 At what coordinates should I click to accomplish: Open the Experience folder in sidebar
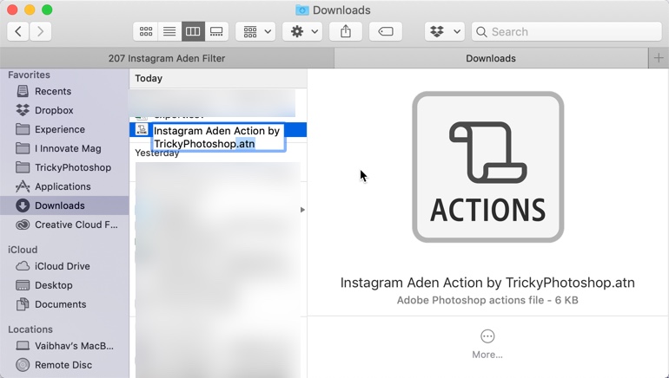pos(64,129)
